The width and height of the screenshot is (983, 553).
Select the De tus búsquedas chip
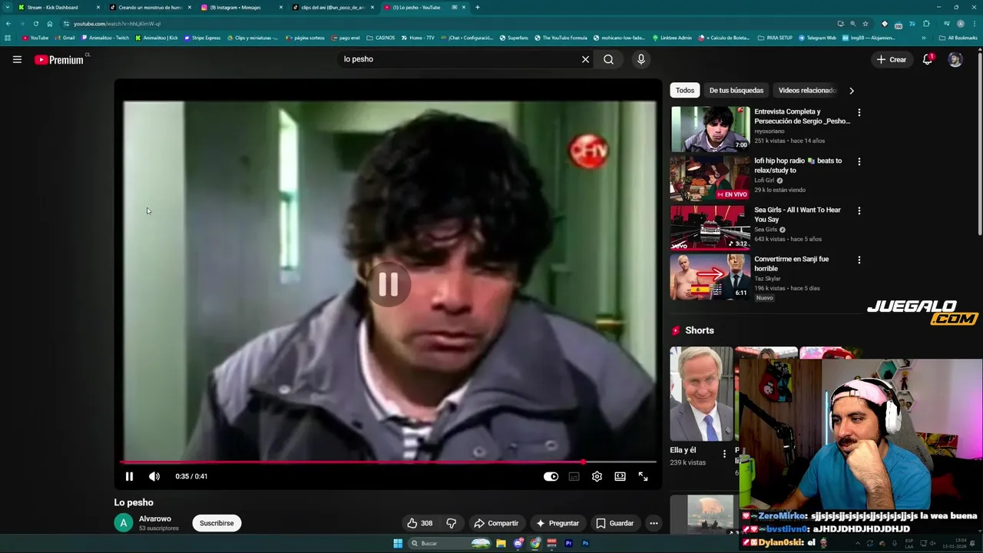point(736,91)
